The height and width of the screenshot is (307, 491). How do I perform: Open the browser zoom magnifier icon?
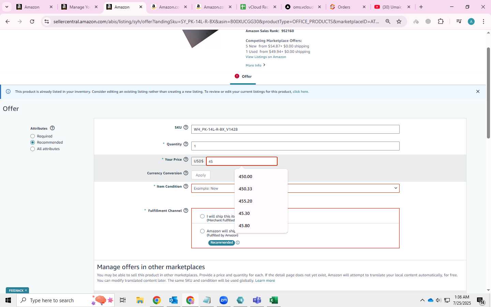388,21
